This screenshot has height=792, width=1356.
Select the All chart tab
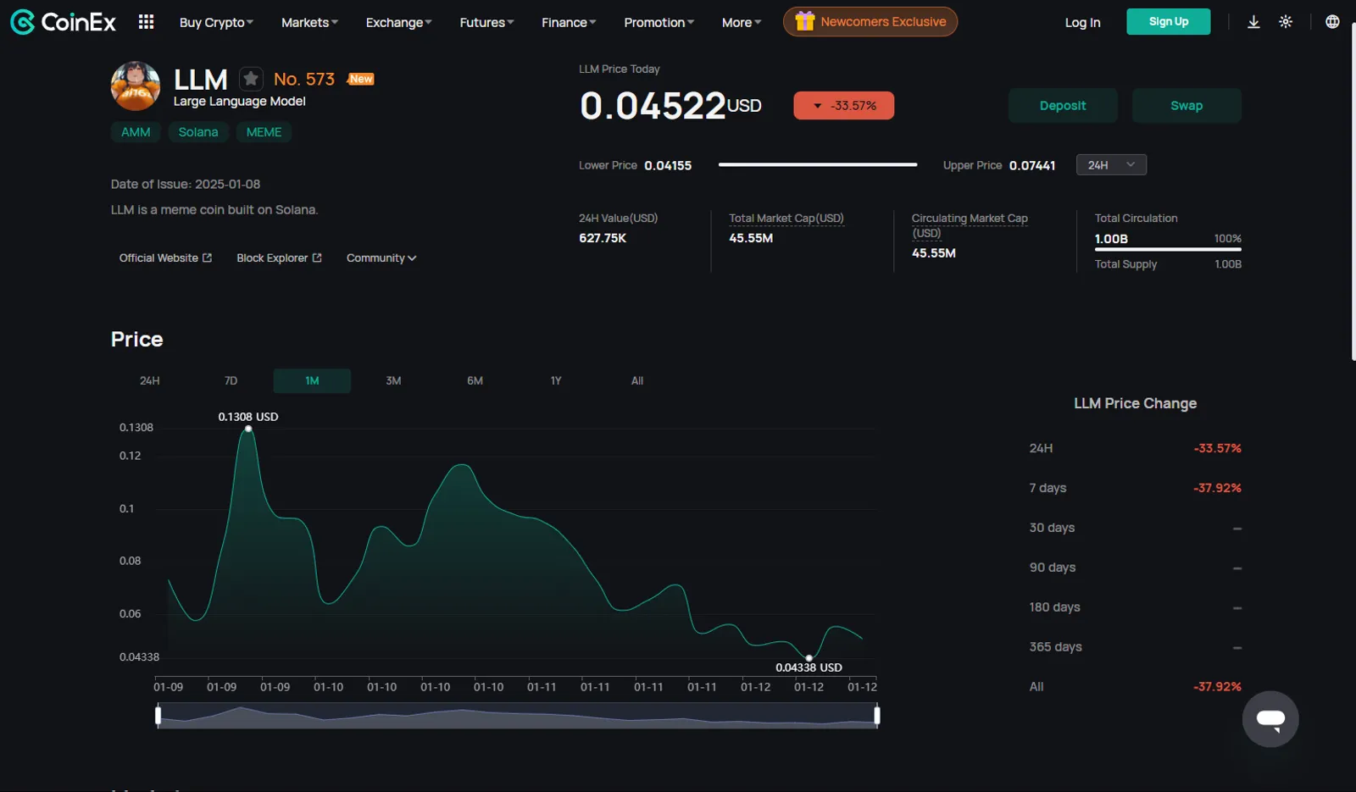637,380
